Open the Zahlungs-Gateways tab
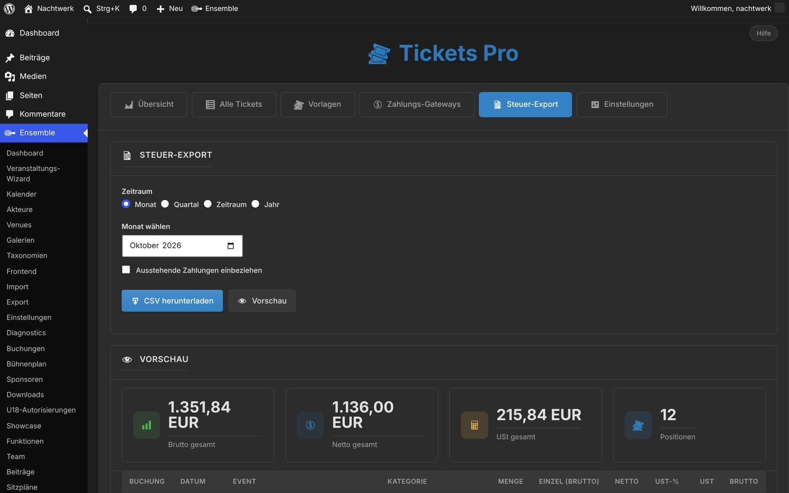This screenshot has height=493, width=789. [x=417, y=105]
